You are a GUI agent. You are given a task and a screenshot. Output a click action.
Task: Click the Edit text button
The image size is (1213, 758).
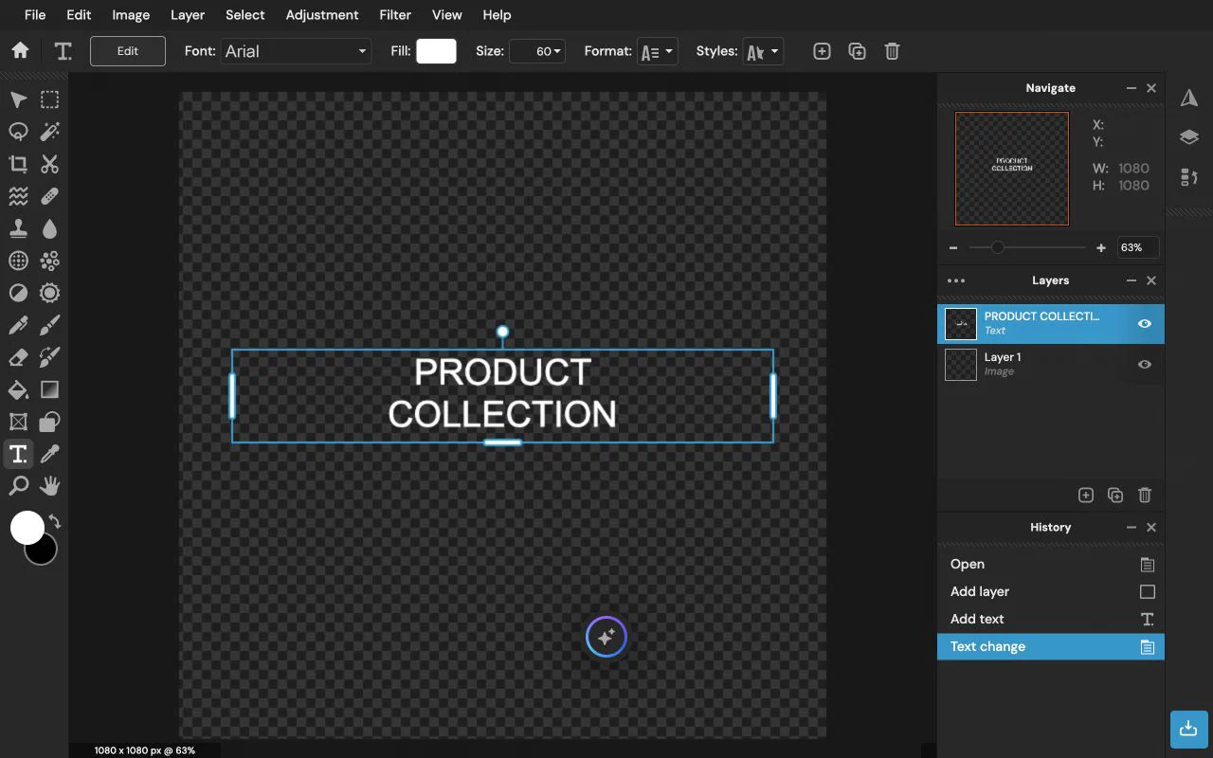click(x=128, y=51)
